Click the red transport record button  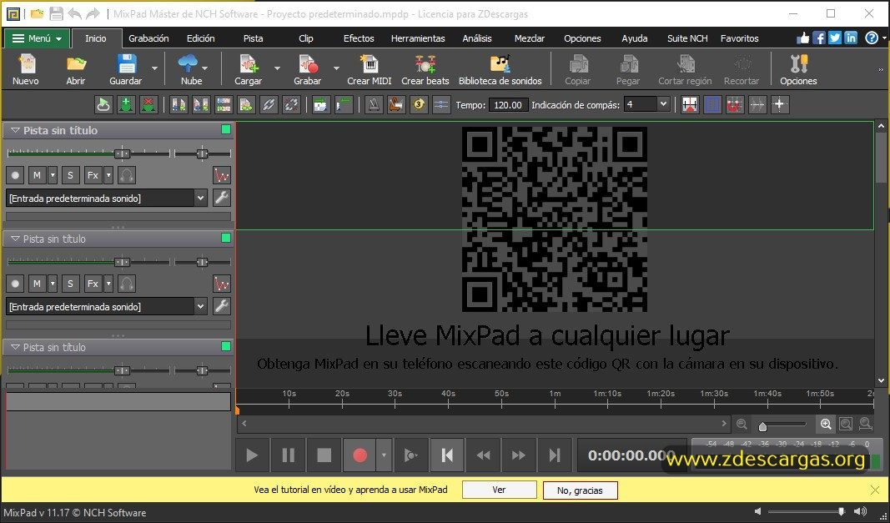(x=360, y=455)
